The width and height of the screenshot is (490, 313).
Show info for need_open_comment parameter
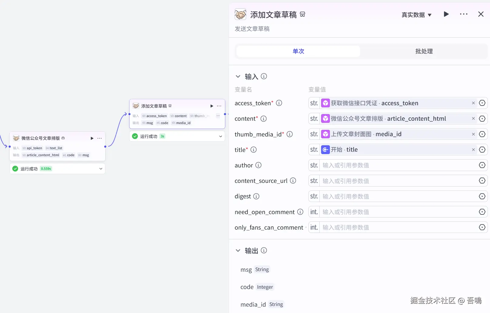[x=300, y=212]
